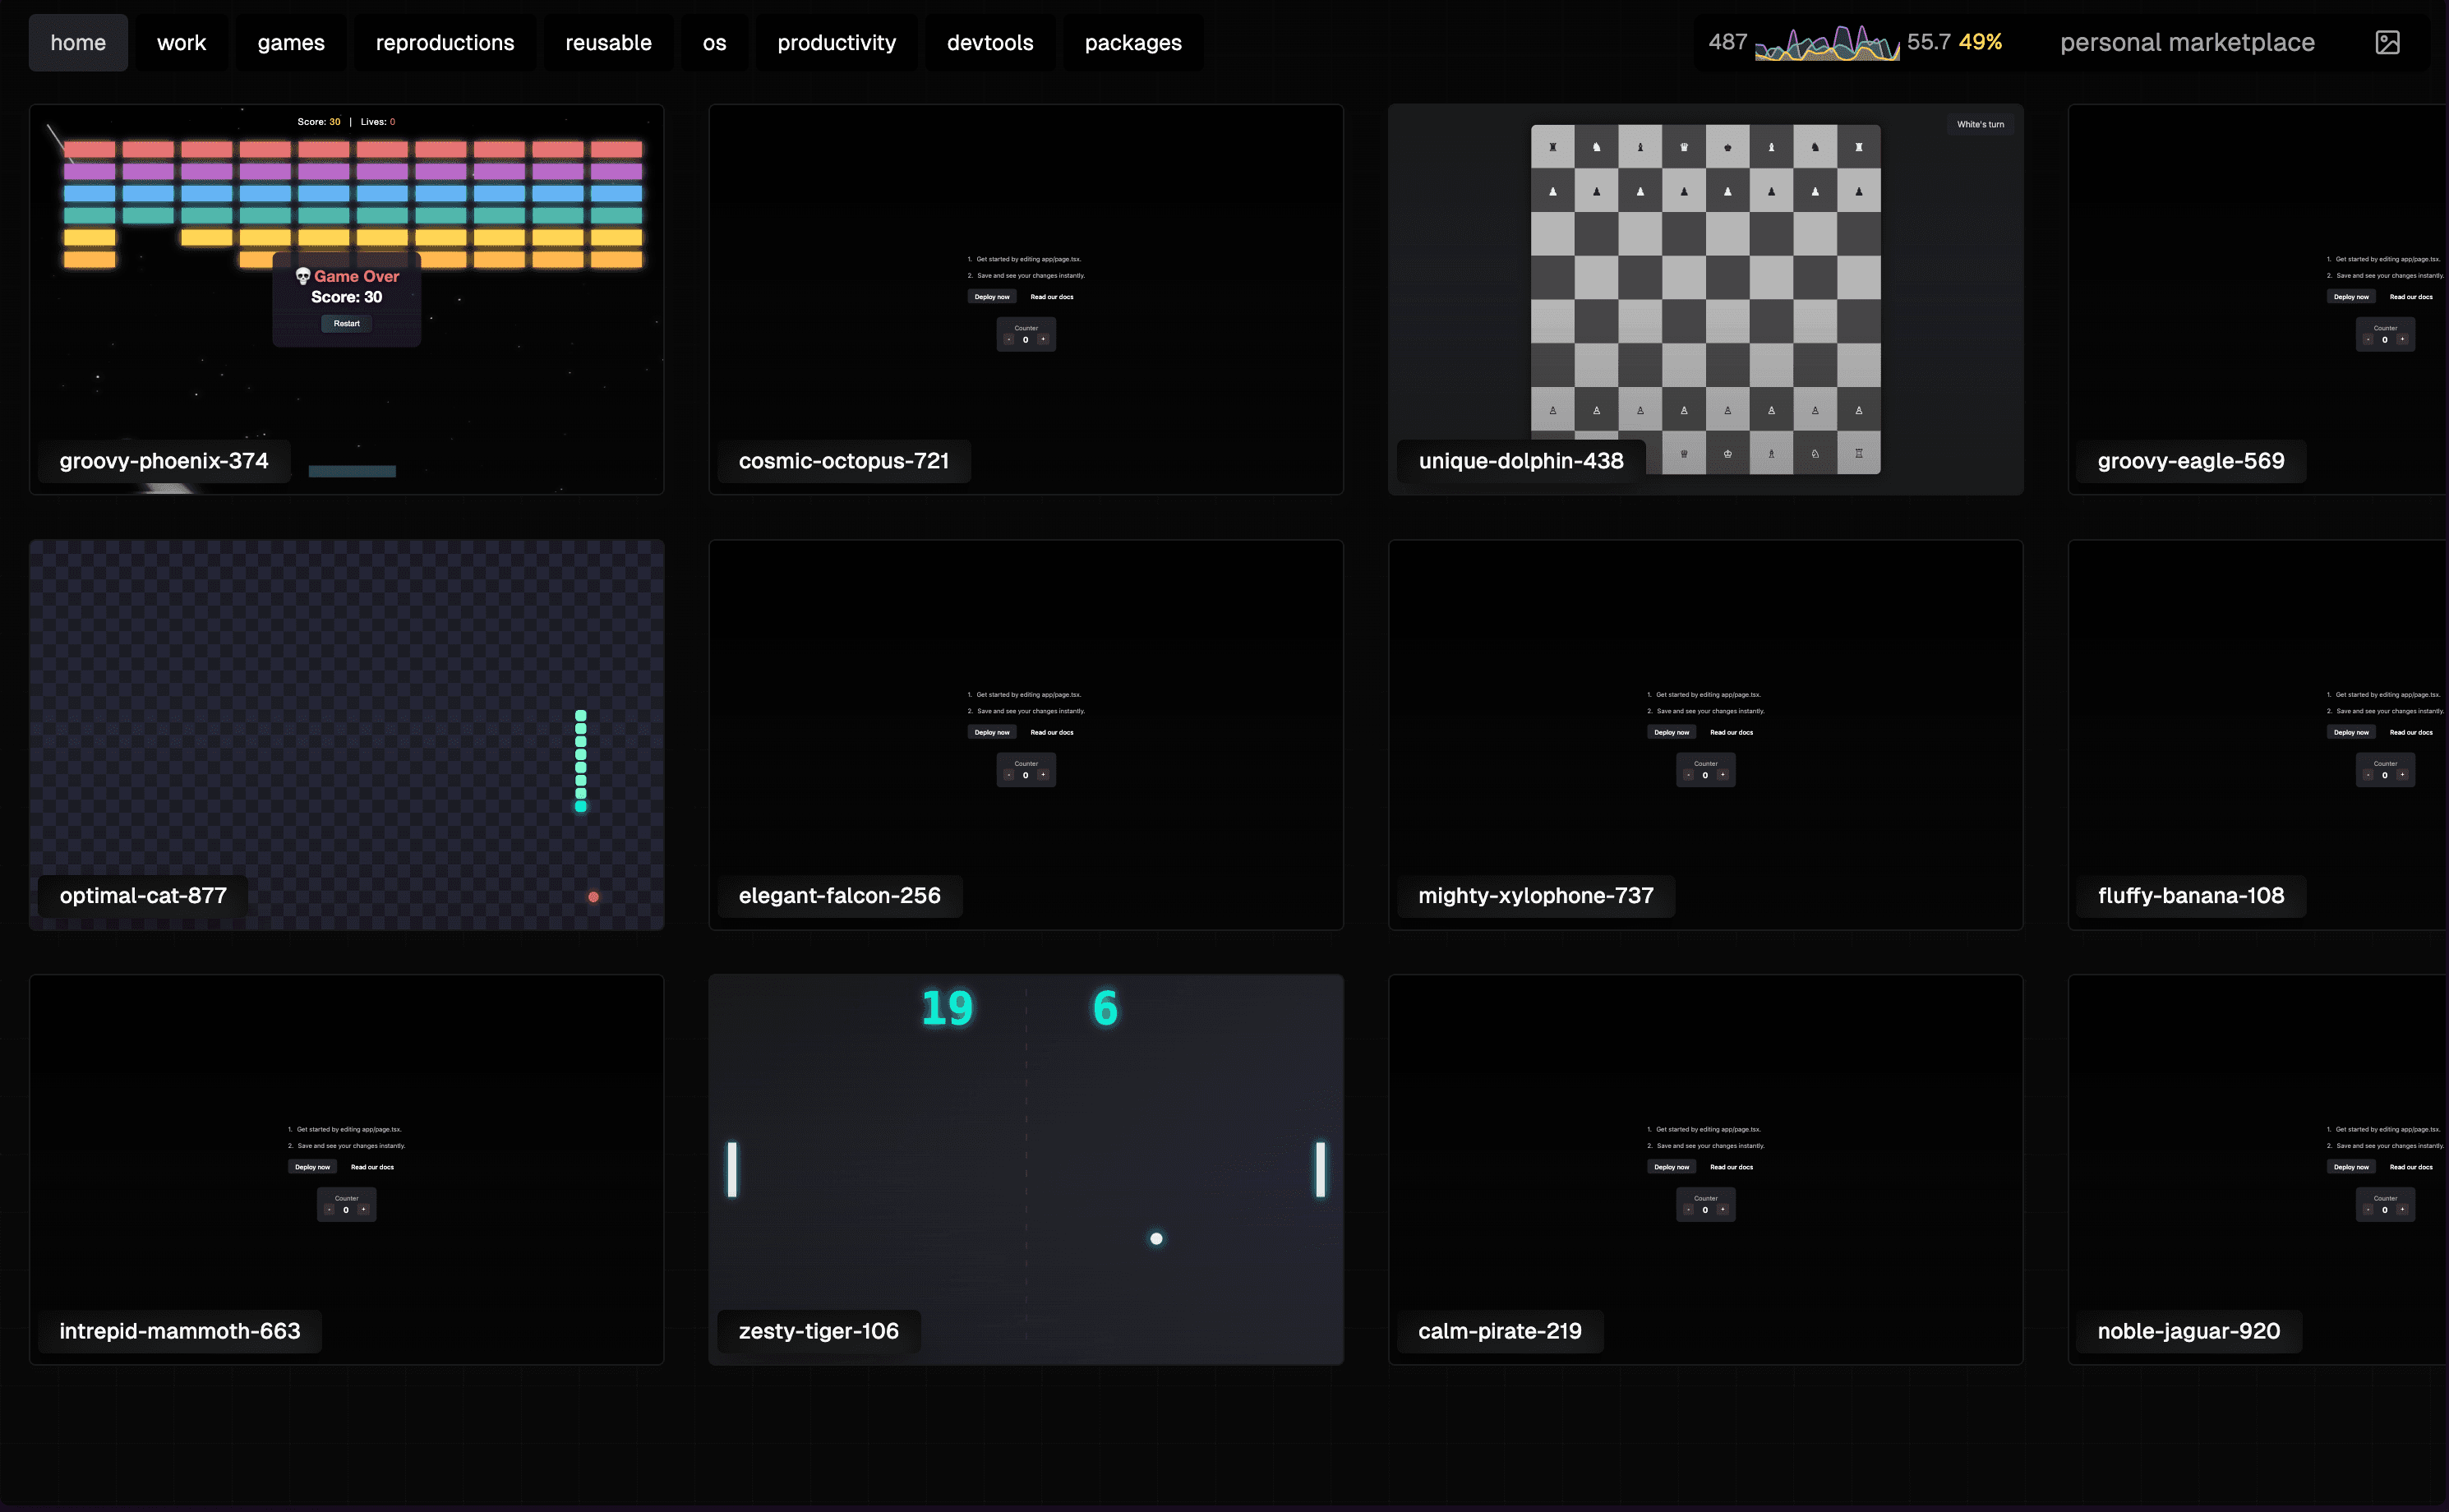Decrement the counter in cosmic-octopus-721

(x=1009, y=339)
